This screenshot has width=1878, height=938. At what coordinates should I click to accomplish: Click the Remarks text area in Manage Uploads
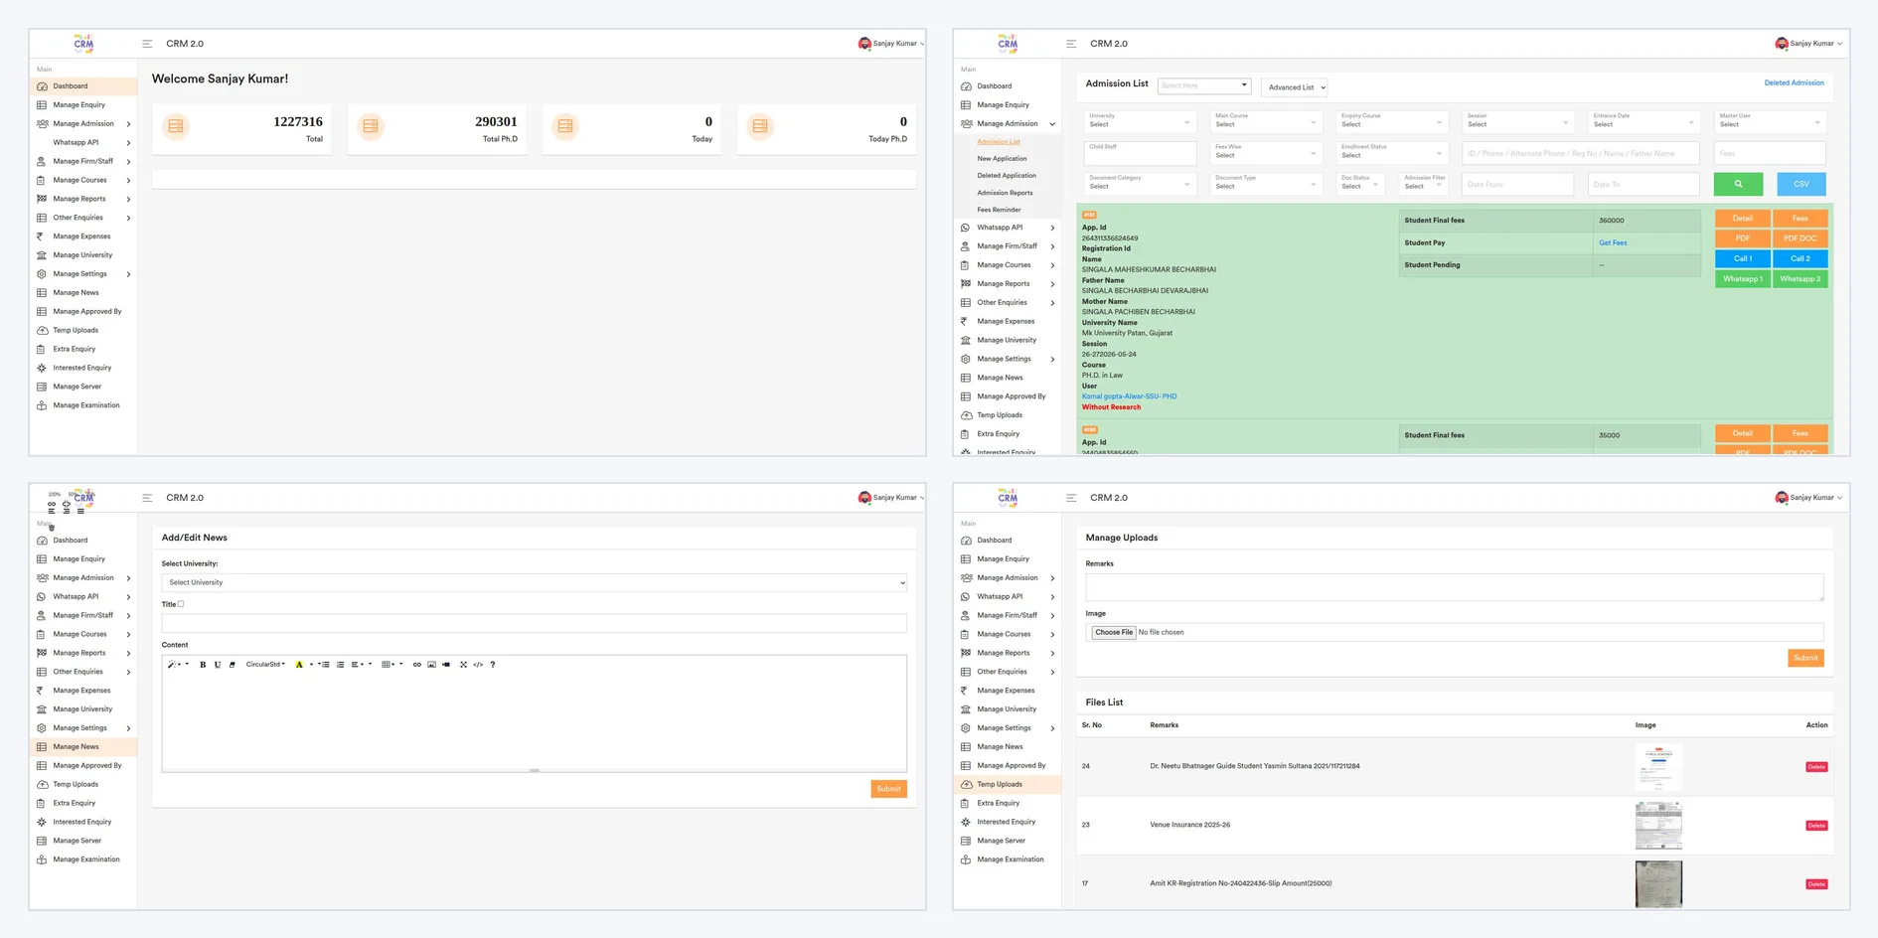pos(1455,587)
